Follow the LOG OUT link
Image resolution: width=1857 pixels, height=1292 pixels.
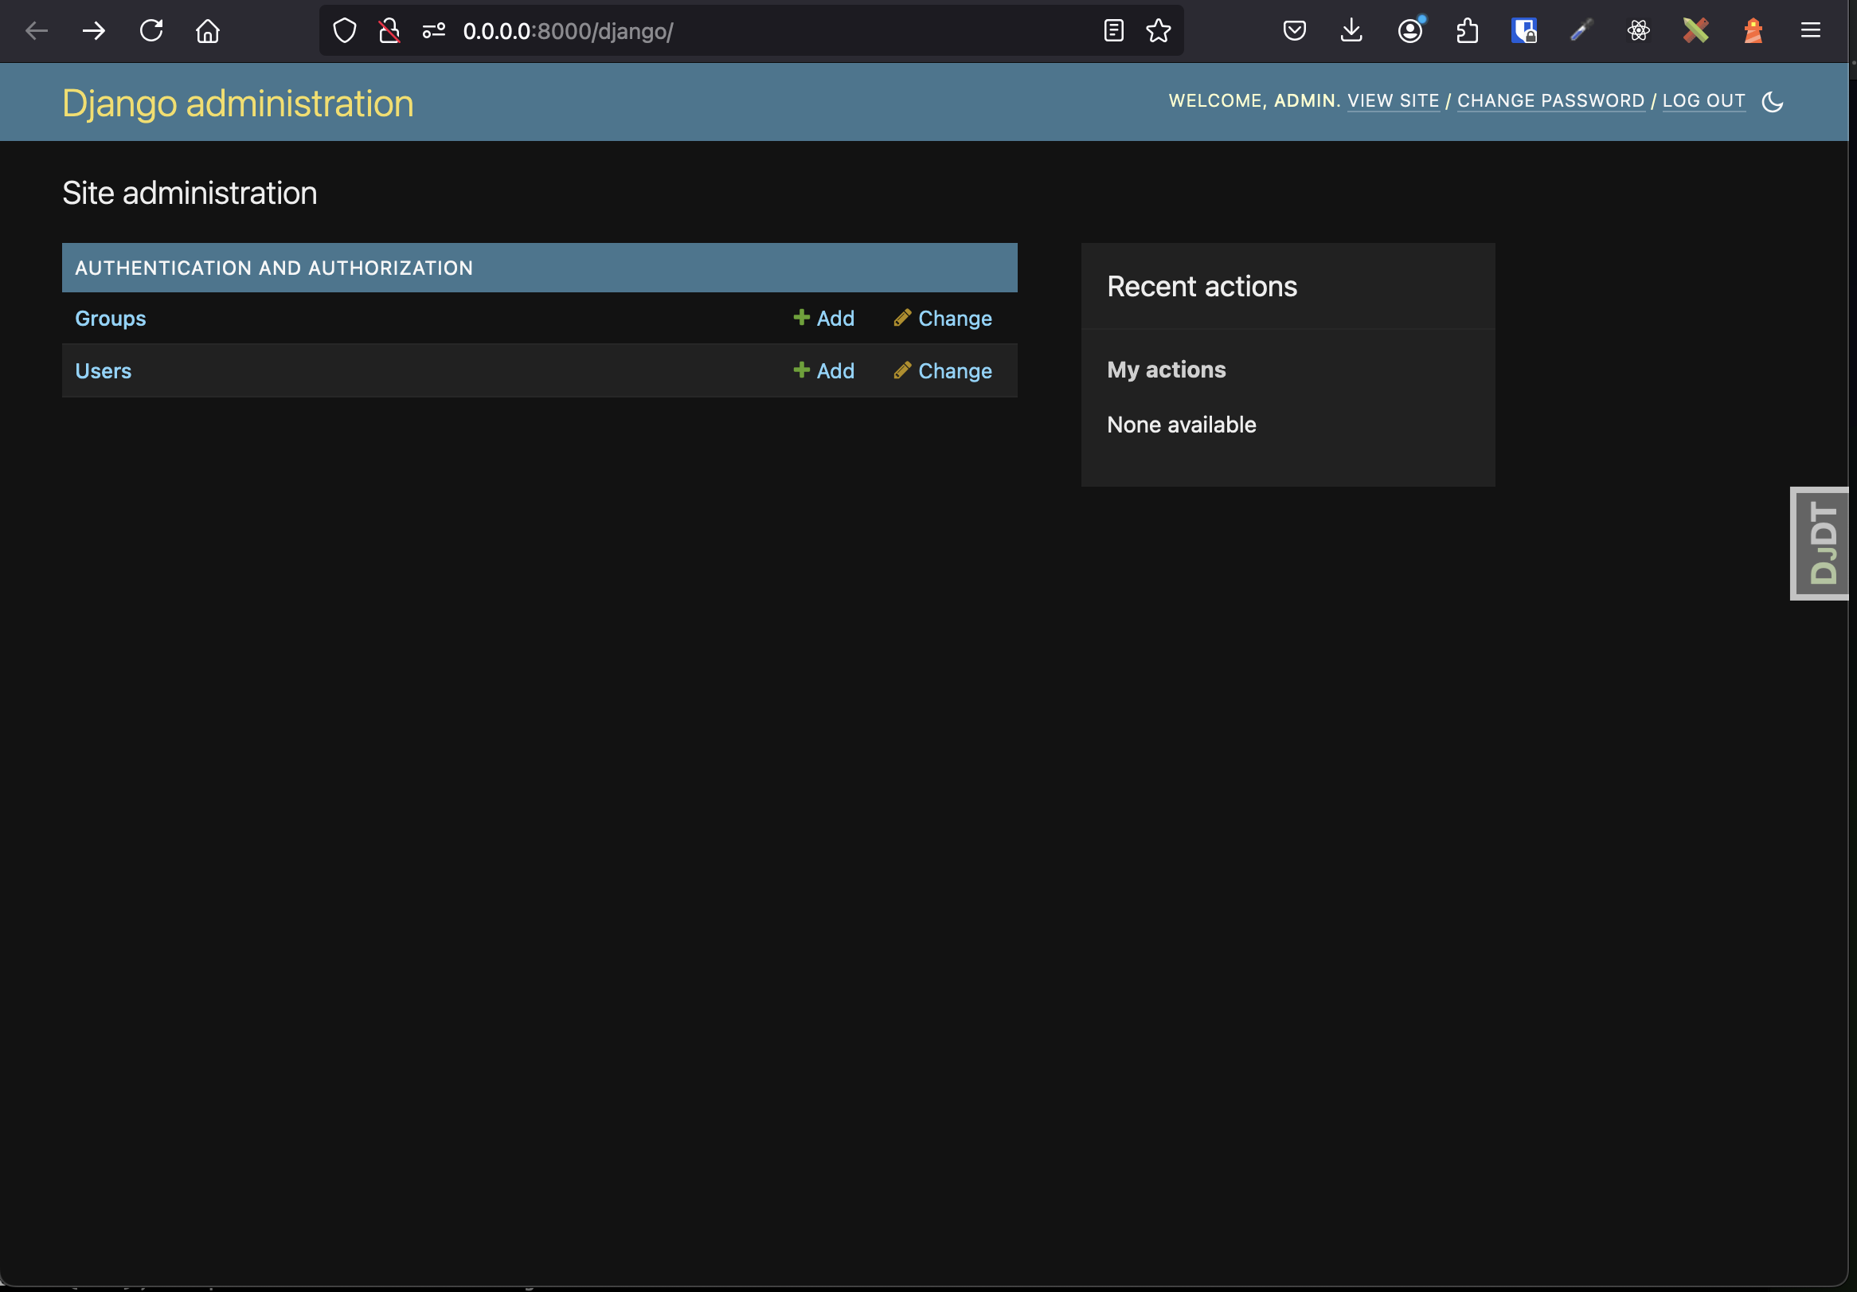pos(1703,101)
